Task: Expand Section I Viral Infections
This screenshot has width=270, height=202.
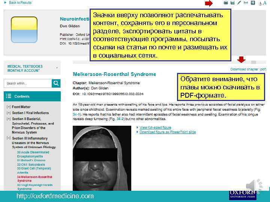Action: [8, 113]
